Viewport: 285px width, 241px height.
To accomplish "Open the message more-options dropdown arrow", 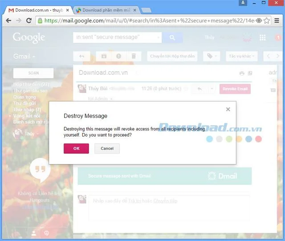I will click(212, 89).
